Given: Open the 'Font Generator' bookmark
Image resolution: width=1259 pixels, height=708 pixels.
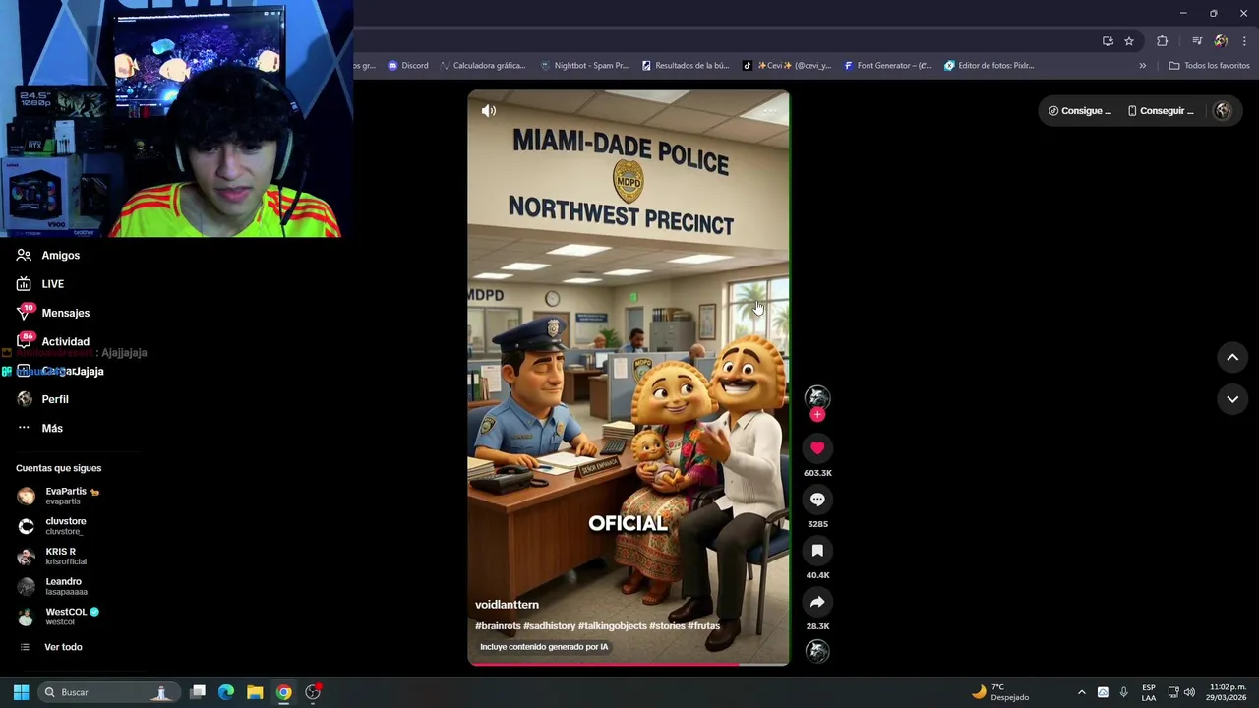Looking at the screenshot, I should pyautogui.click(x=887, y=66).
